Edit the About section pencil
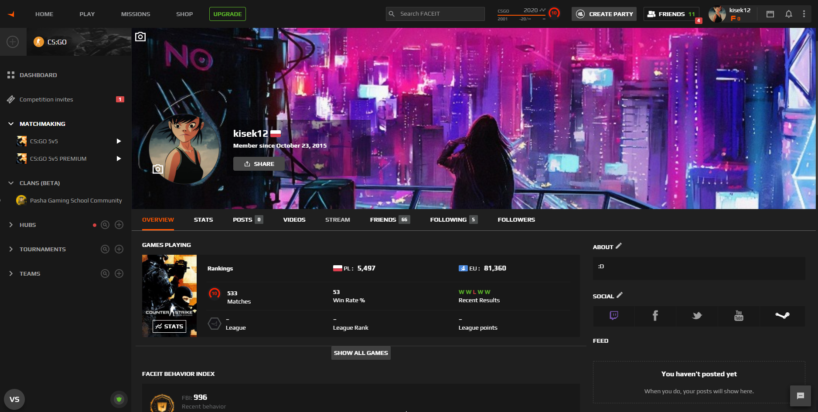This screenshot has height=412, width=818. coord(619,246)
